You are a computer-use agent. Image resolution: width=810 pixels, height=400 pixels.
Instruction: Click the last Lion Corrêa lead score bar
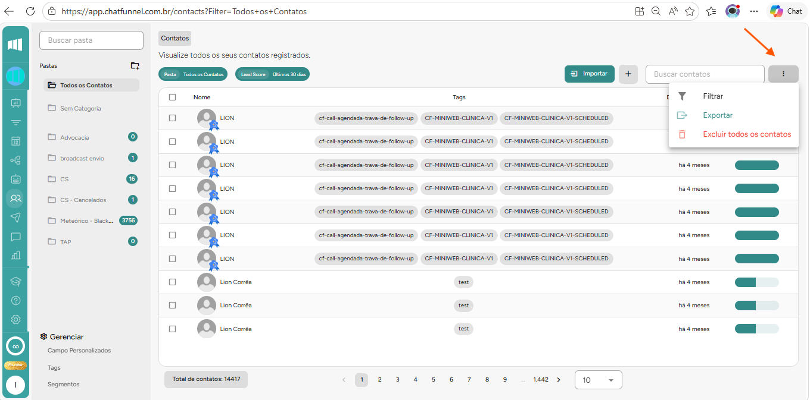[x=757, y=329]
